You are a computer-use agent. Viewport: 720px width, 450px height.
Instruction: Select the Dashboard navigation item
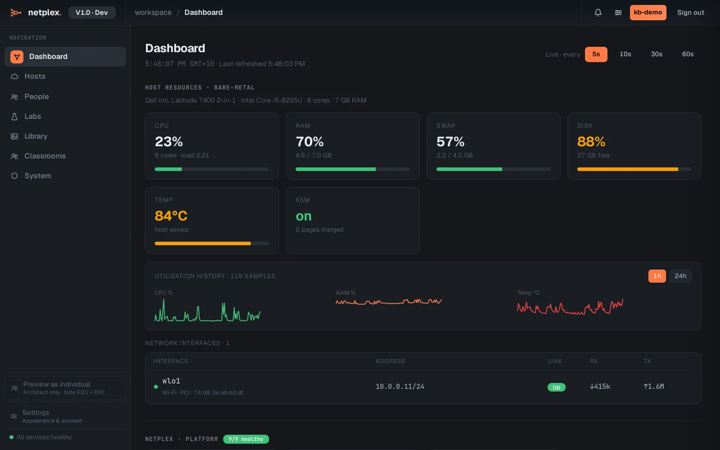(x=65, y=57)
